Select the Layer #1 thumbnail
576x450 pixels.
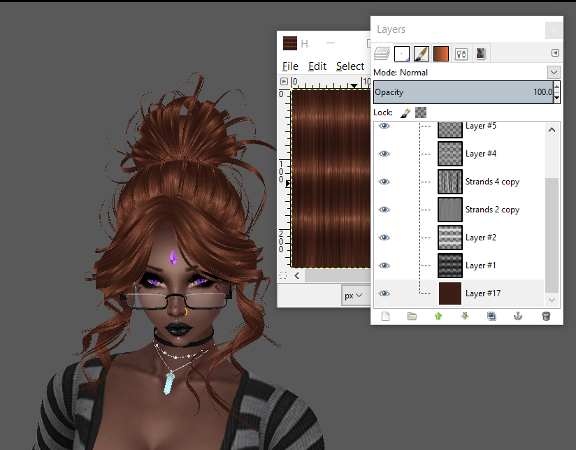[x=450, y=266]
